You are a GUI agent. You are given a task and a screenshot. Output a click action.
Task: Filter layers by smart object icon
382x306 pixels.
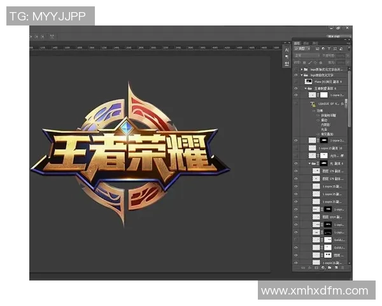click(341, 49)
